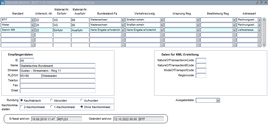Choose the Abrunden radio button
Image resolution: width=268 pixels, height=124 pixels.
pyautogui.click(x=52, y=101)
